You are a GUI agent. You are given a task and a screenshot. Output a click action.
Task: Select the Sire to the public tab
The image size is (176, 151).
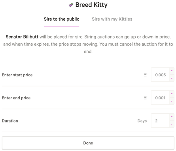tap(62, 19)
